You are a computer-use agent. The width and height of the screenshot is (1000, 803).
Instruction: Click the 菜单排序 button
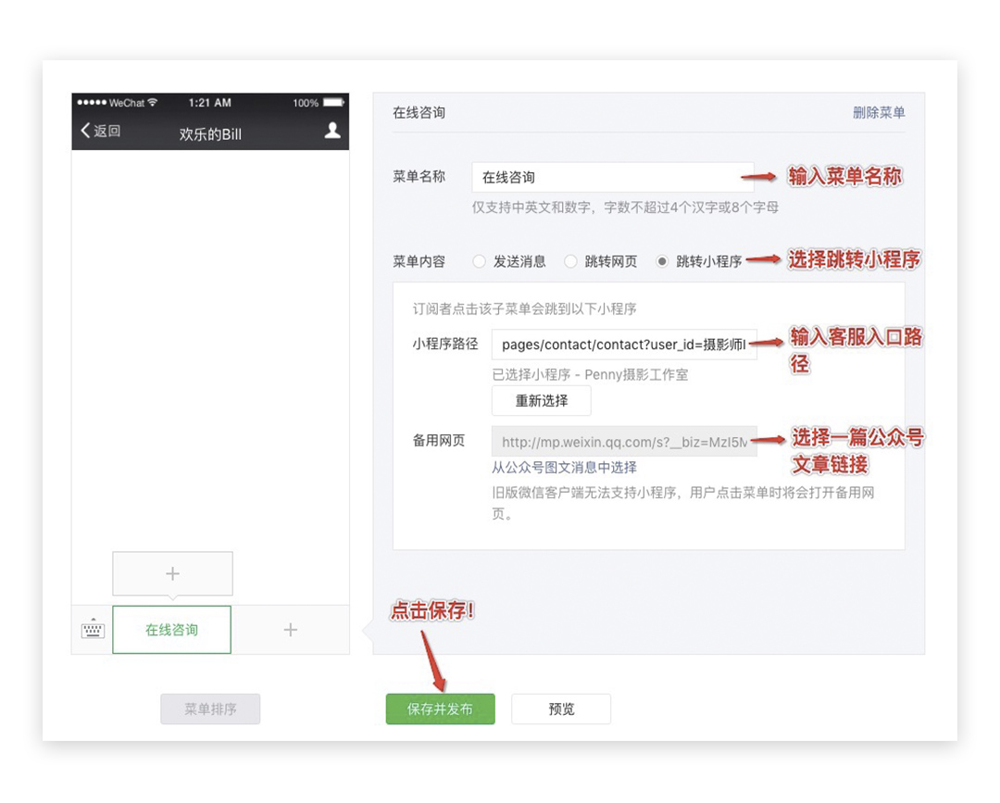coord(210,709)
